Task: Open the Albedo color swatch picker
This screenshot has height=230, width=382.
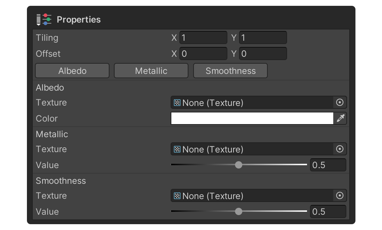Action: (x=251, y=118)
